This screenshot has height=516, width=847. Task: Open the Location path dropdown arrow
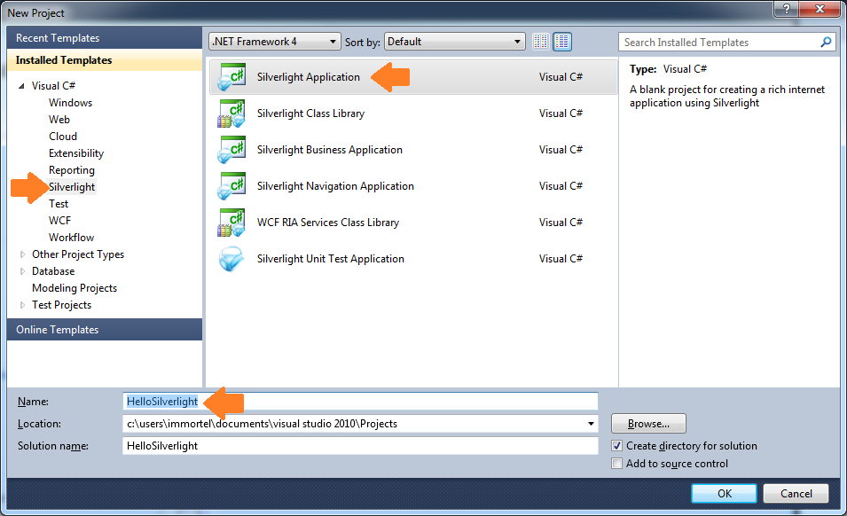(591, 424)
